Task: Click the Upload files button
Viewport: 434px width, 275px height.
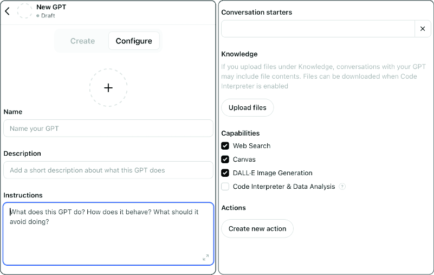Action: point(248,107)
